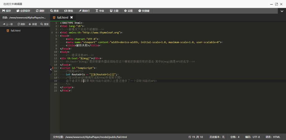Maximize the 在线文本编辑器 window
Viewport: 286px width, 140px height.
tap(277, 4)
